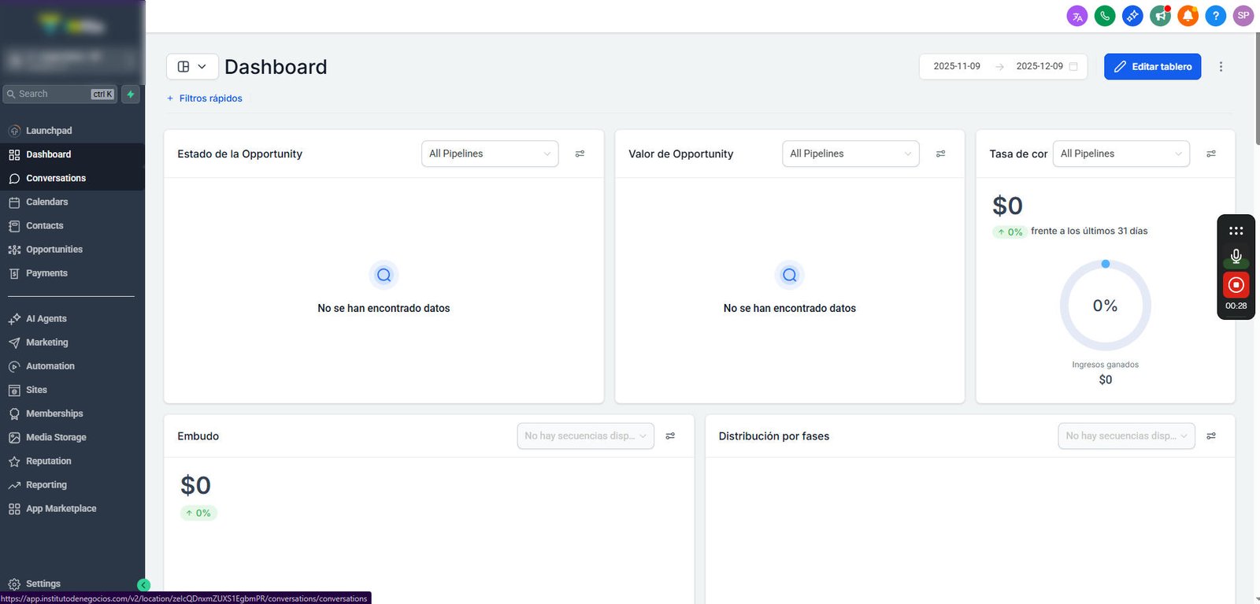Open settings for Distribución por fases widget
Viewport: 1260px width, 604px height.
click(1211, 436)
